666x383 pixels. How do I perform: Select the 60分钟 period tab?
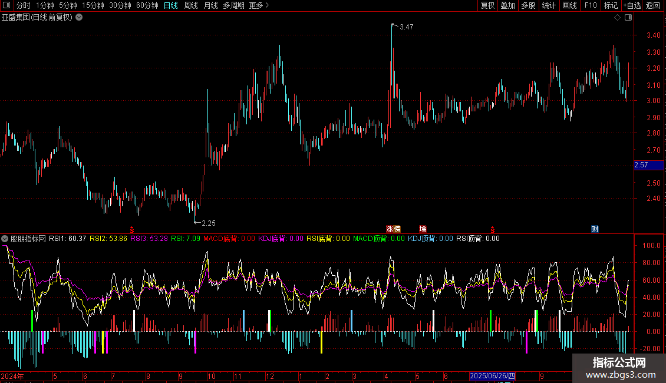tap(147, 5)
